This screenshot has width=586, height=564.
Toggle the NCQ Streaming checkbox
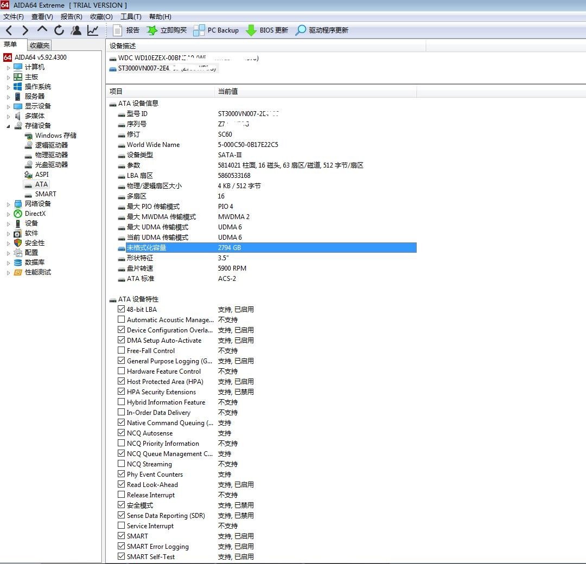(121, 464)
